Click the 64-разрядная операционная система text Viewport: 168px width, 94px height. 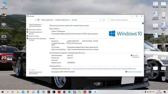(82, 47)
